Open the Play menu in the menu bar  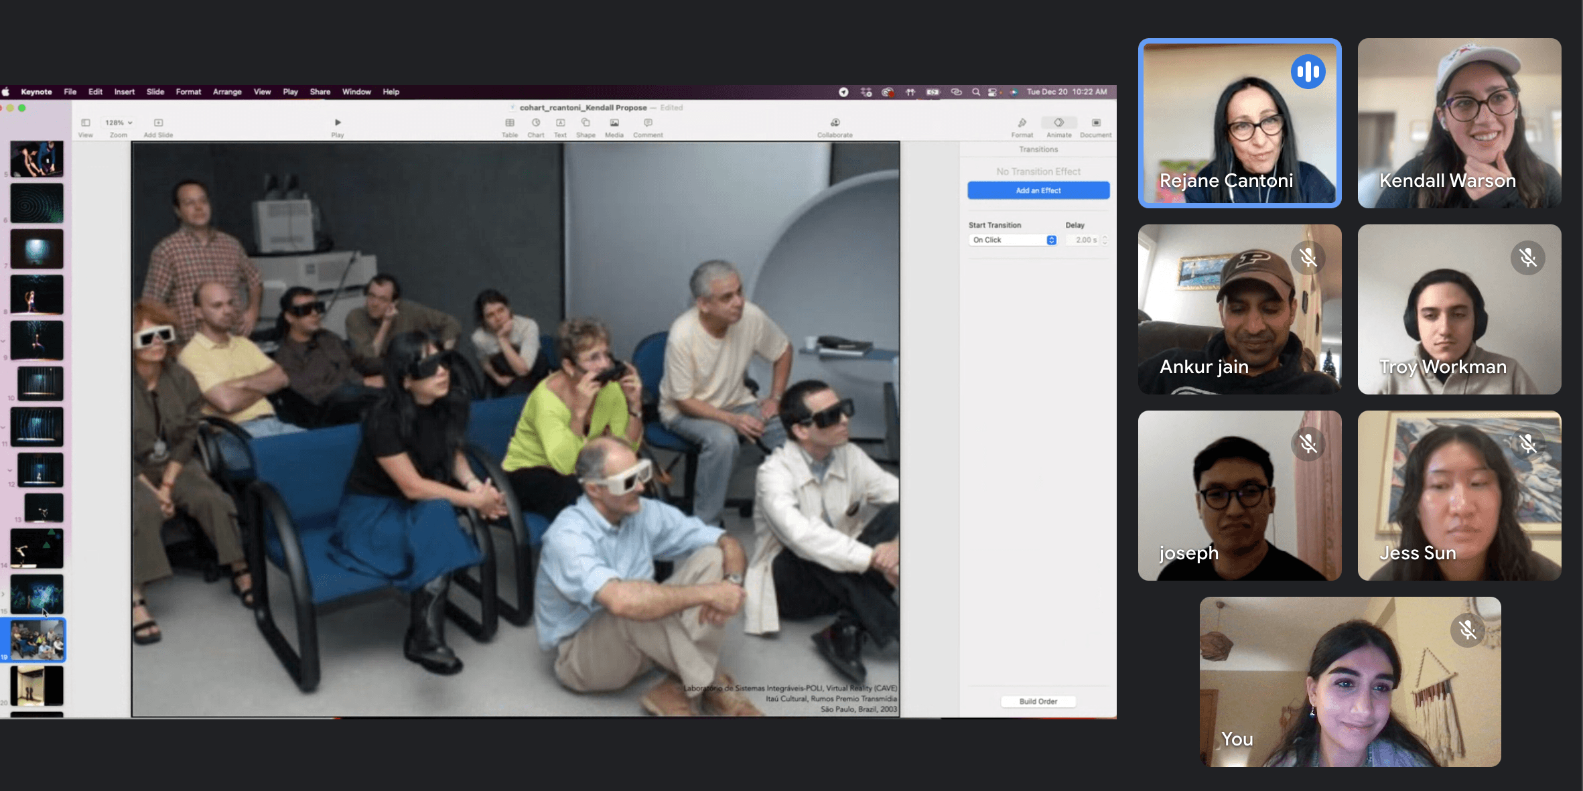pyautogui.click(x=290, y=92)
